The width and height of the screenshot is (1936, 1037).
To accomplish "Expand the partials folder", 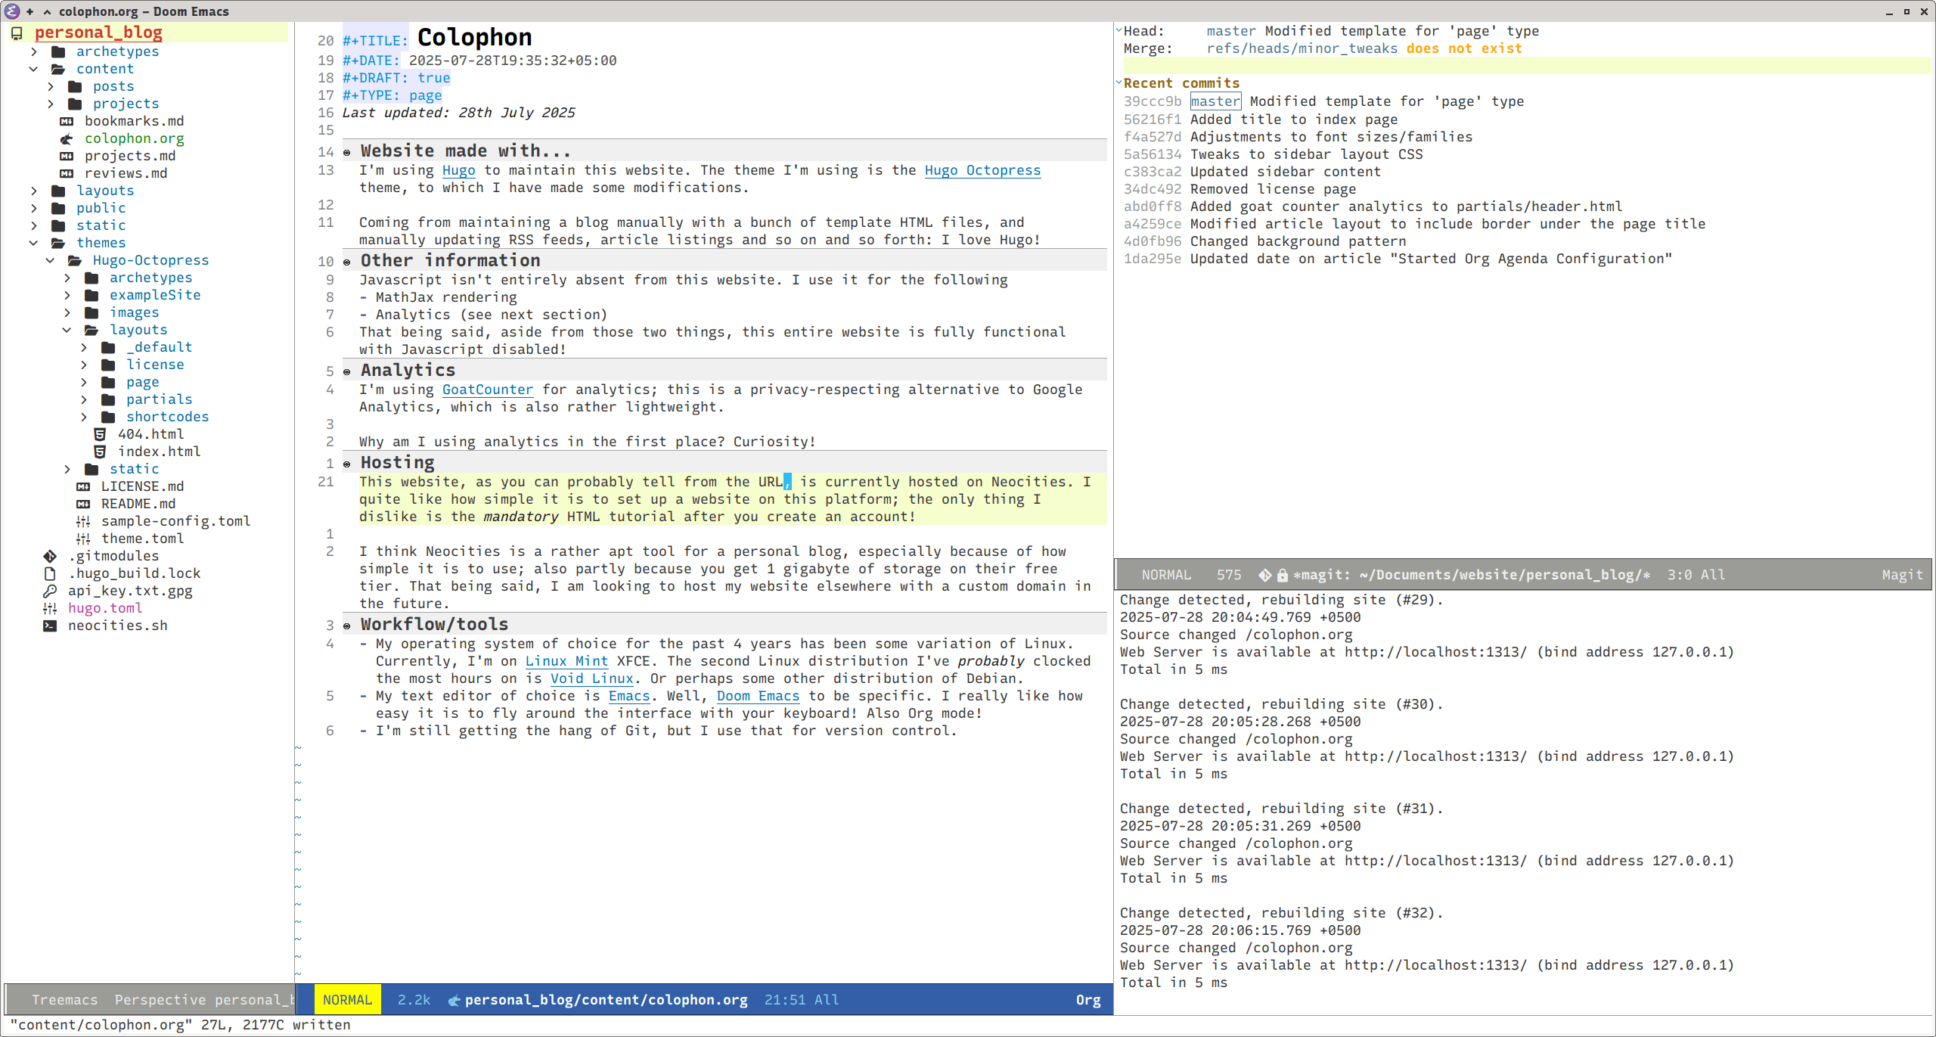I will [x=84, y=399].
